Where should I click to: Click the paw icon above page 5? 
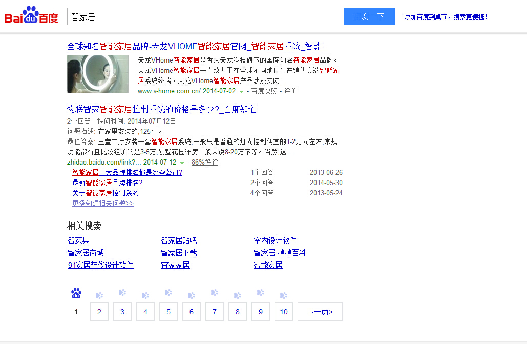point(168,293)
